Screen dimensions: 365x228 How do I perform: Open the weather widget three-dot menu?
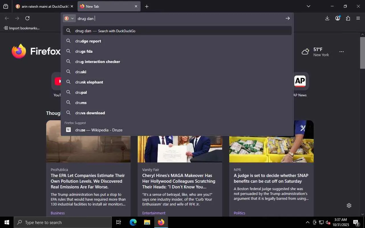[342, 52]
